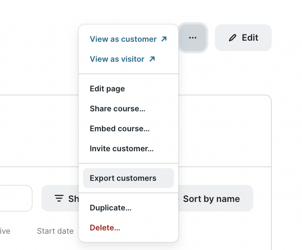The image size is (302, 250).
Task: Click the Start date column header
Action: tap(55, 231)
